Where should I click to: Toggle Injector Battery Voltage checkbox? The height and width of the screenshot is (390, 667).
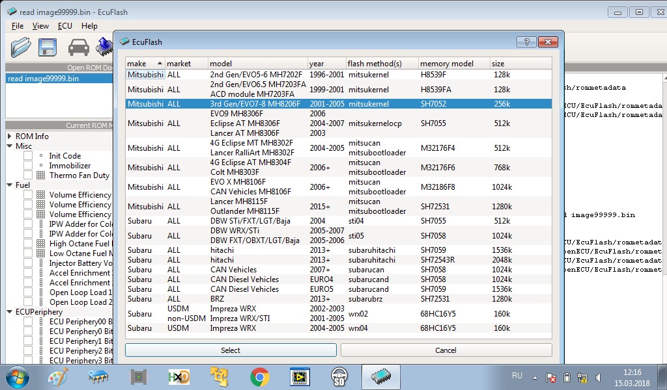tap(28, 263)
